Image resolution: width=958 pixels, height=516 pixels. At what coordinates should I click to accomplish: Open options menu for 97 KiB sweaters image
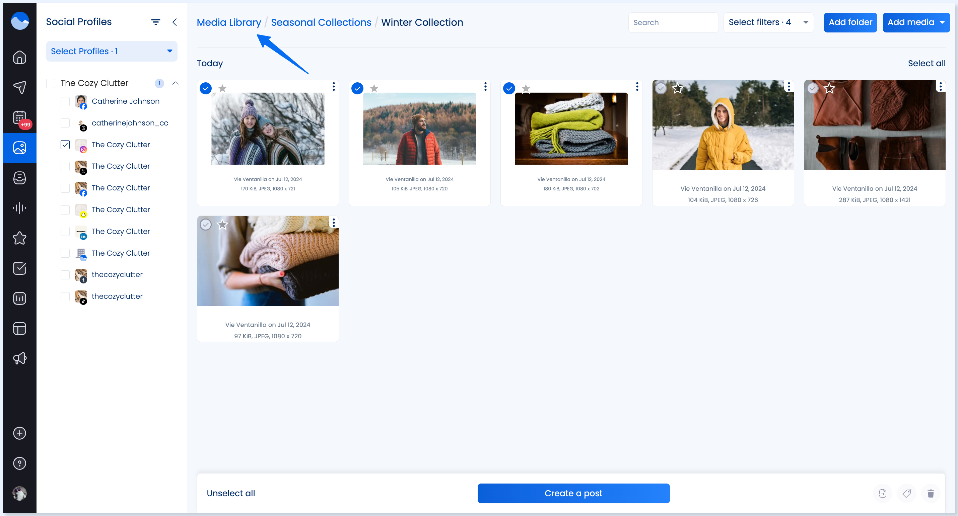coord(334,223)
